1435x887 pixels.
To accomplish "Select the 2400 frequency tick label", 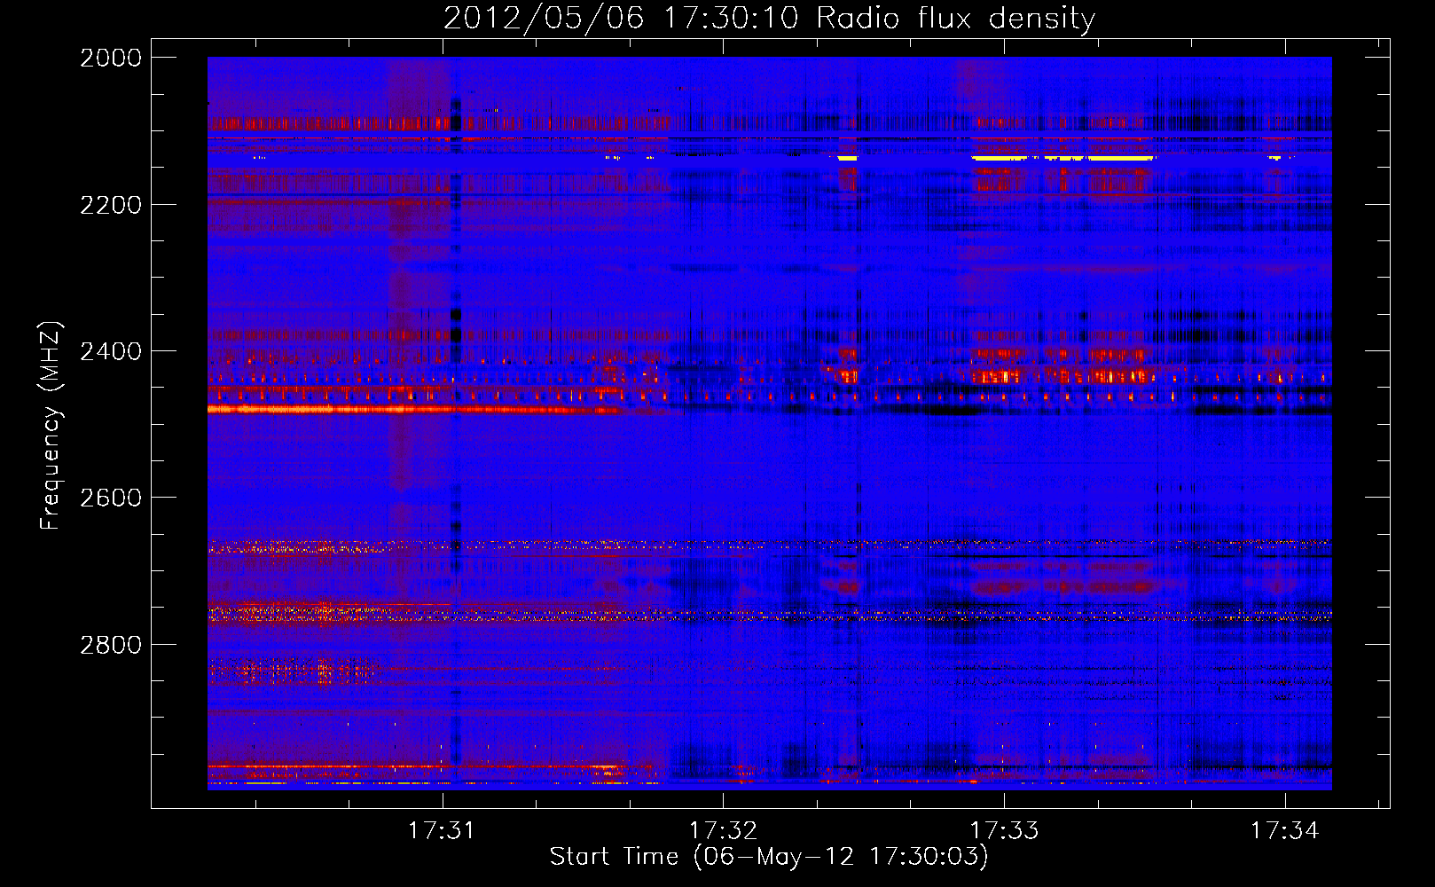I will point(111,351).
